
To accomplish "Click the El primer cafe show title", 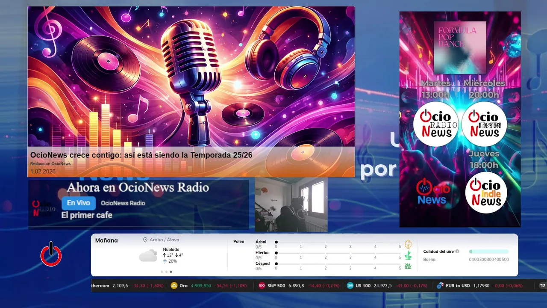I will [x=87, y=215].
